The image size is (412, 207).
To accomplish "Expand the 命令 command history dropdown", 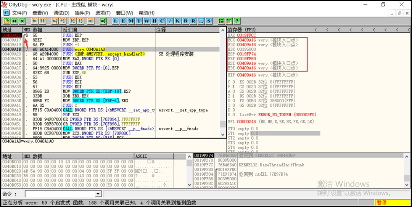I will pyautogui.click(x=98, y=194).
